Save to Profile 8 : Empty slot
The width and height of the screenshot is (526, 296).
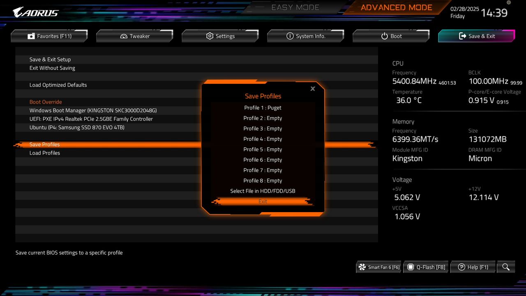(x=263, y=180)
